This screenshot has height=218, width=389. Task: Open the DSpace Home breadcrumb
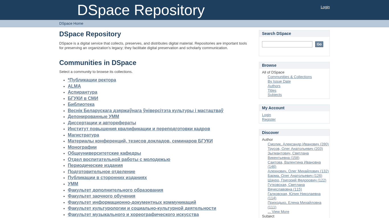pos(71,24)
